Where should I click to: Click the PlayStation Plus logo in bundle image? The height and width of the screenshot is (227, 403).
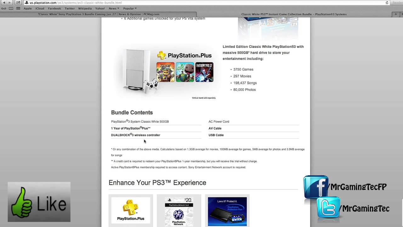(x=184, y=55)
